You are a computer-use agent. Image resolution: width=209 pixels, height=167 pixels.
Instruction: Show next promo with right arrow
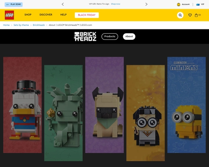pos(146,4)
